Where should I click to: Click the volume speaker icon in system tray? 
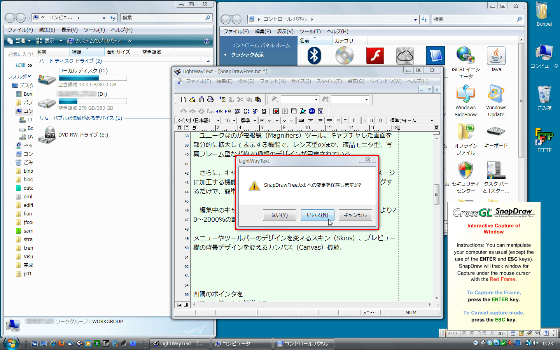(x=535, y=343)
